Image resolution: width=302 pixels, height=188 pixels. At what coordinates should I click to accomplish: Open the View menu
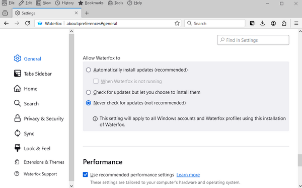(x=43, y=3)
